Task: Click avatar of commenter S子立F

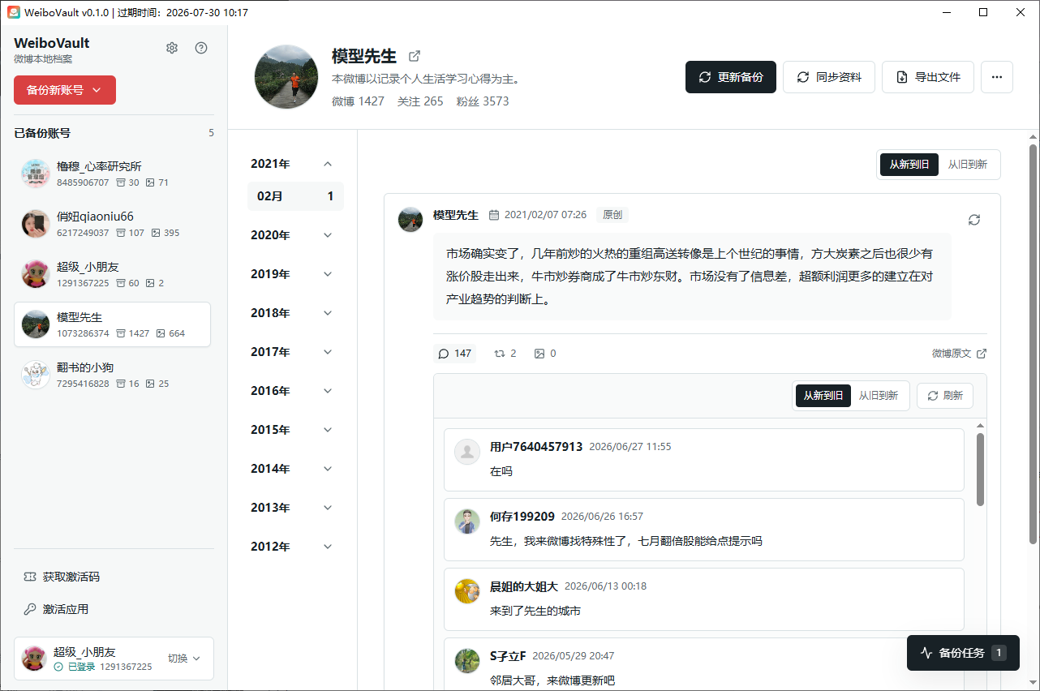Action: click(467, 661)
